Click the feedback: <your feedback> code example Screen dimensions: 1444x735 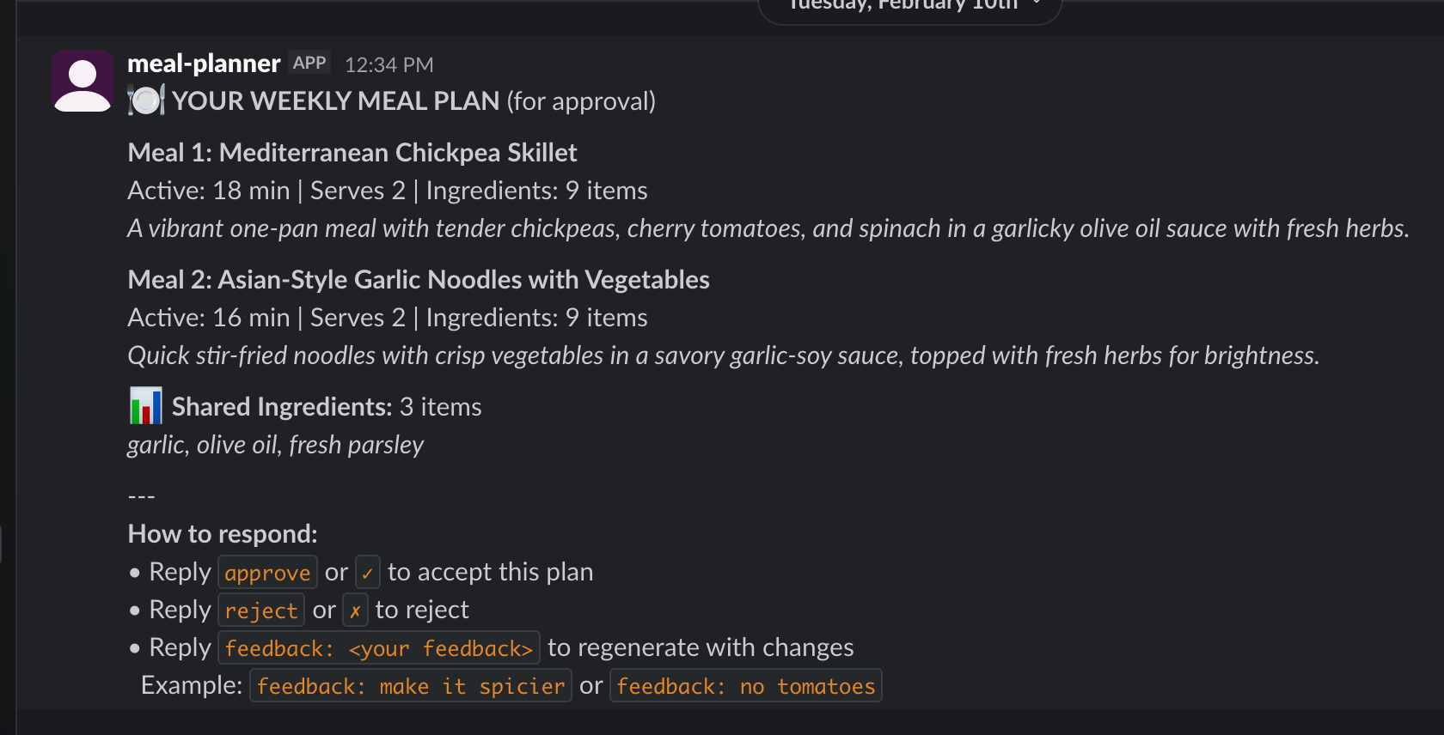[378, 647]
